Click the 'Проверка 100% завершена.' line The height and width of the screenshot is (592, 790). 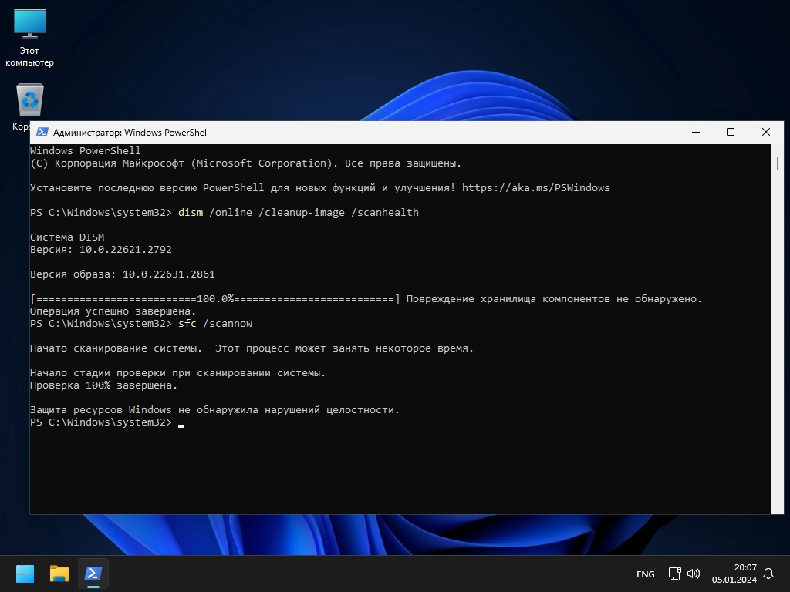click(104, 385)
